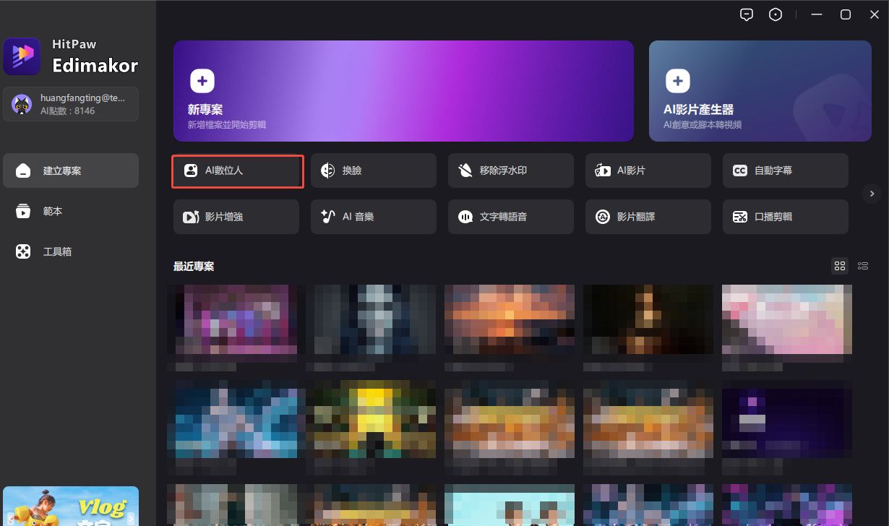889x526 pixels.
Task: Click the 影片增強 video enhance tool
Action: tap(236, 217)
